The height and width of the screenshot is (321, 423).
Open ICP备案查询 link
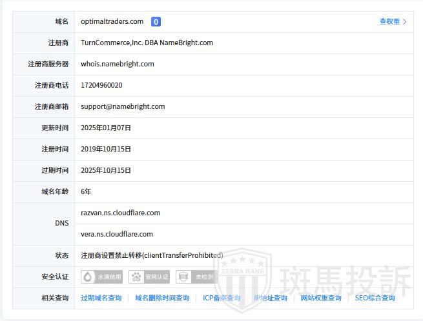222,298
